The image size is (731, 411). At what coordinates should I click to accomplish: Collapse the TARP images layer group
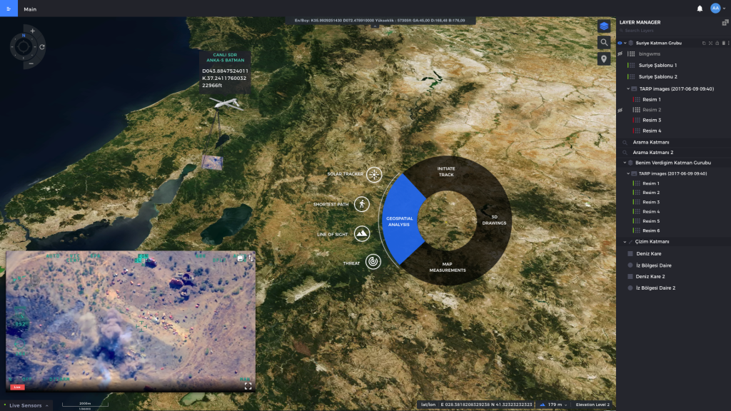tap(628, 88)
